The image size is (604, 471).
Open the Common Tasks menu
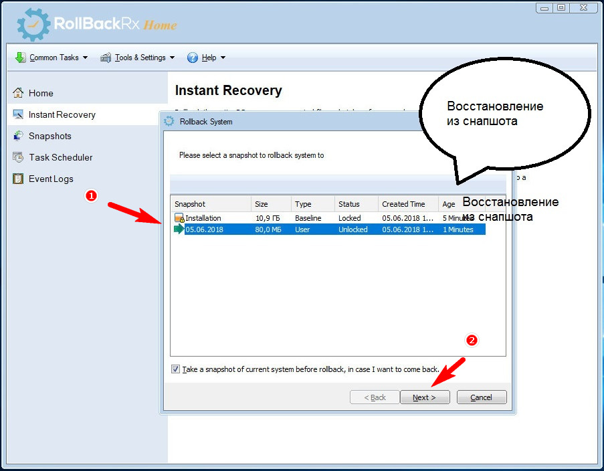coord(52,58)
